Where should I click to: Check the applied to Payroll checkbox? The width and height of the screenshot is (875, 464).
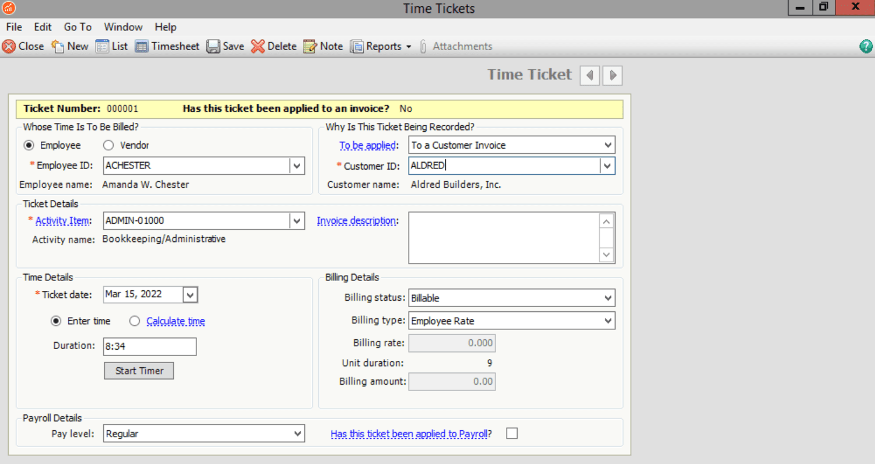512,433
